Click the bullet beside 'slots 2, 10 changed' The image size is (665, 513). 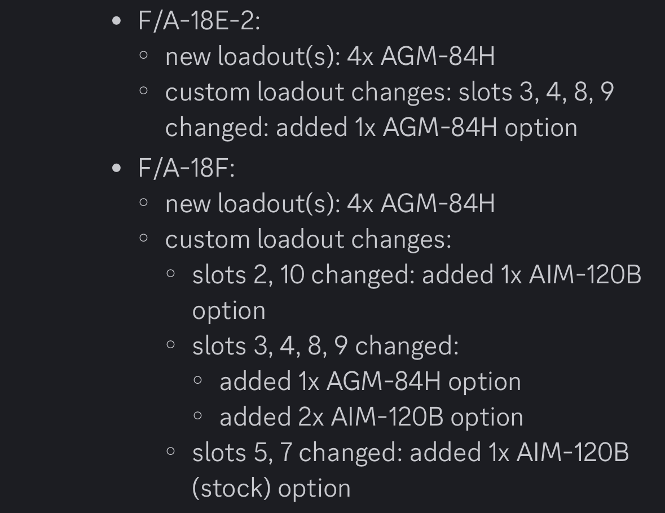tap(171, 274)
